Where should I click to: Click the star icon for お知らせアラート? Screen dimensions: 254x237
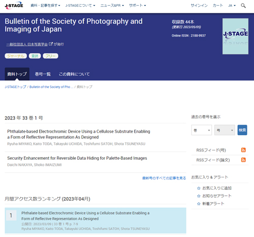click(199, 196)
